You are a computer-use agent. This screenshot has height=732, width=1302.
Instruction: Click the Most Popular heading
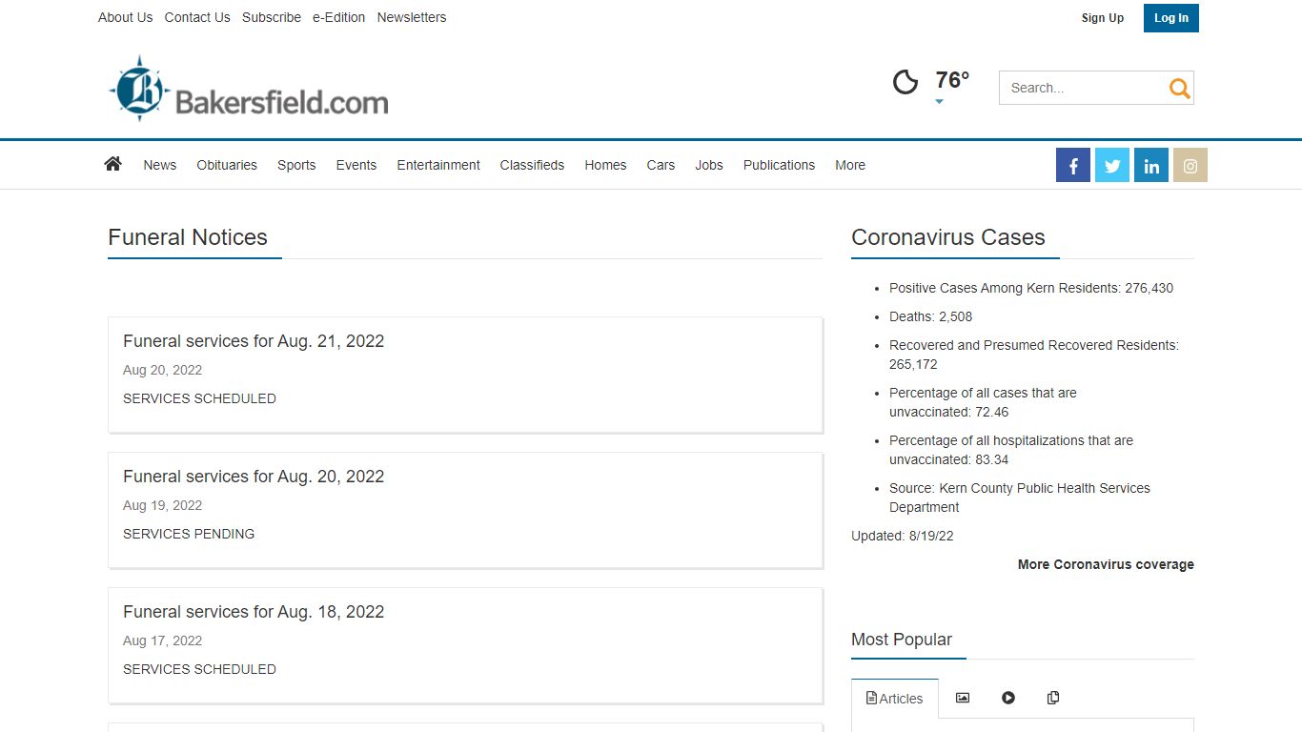pos(902,640)
